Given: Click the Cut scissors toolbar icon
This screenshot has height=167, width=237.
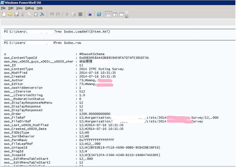Looking at the screenshot, I should click(x=23, y=14).
